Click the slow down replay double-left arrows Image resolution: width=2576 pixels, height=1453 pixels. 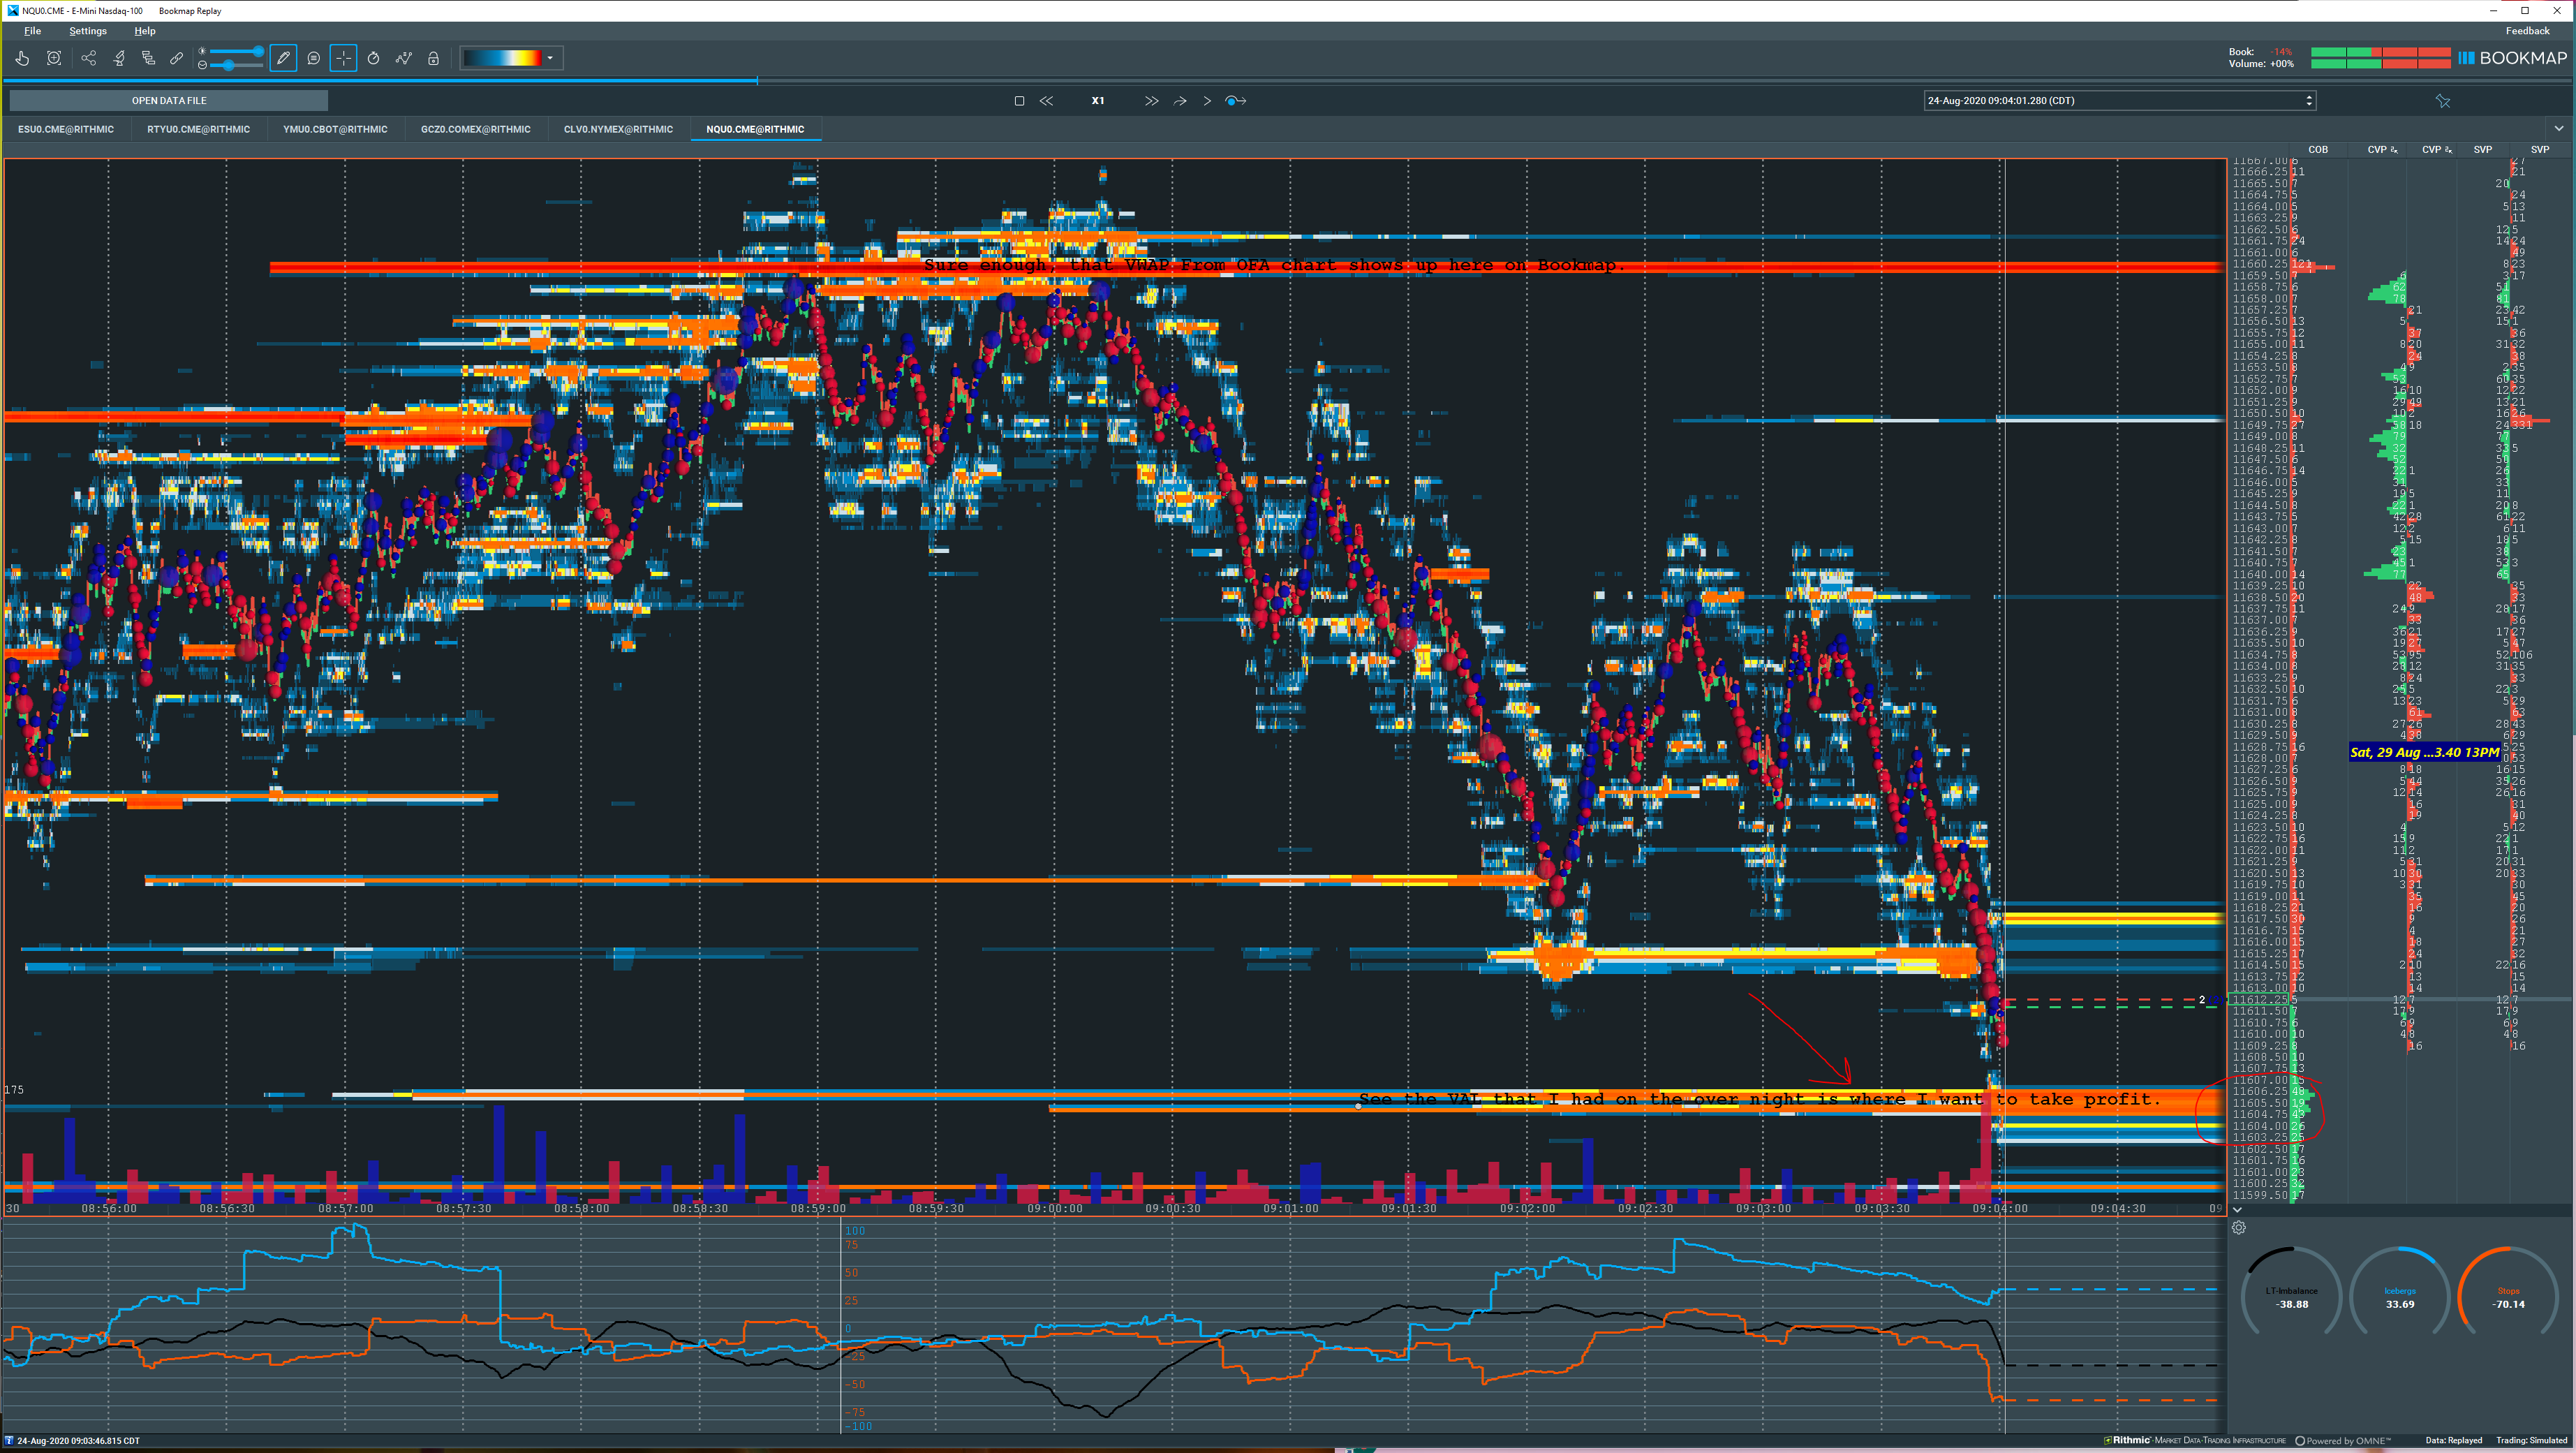tap(1046, 101)
